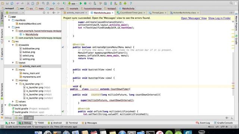Collapse the mipmap folder
The image size is (239, 134).
pos(13,80)
